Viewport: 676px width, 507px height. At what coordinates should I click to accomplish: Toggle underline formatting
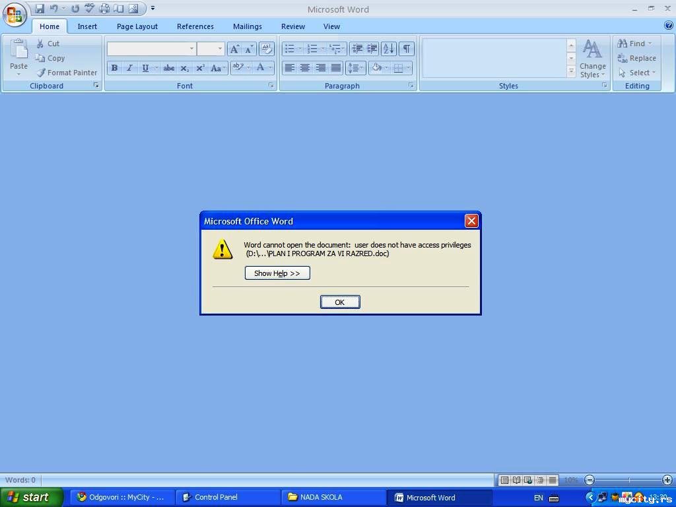145,68
